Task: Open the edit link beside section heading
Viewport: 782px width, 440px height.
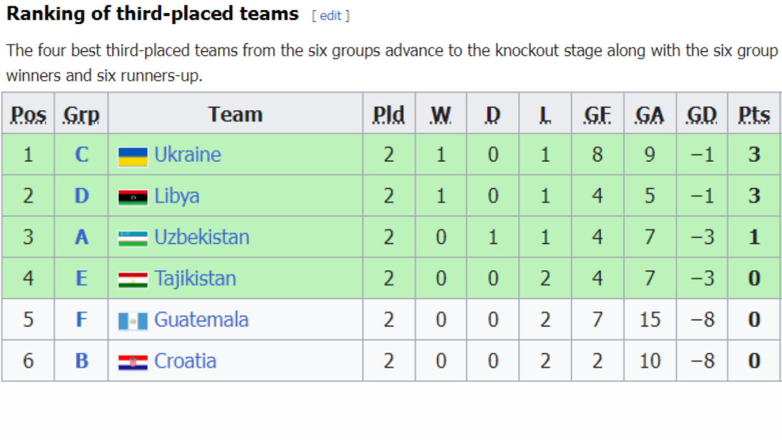Action: (x=331, y=16)
